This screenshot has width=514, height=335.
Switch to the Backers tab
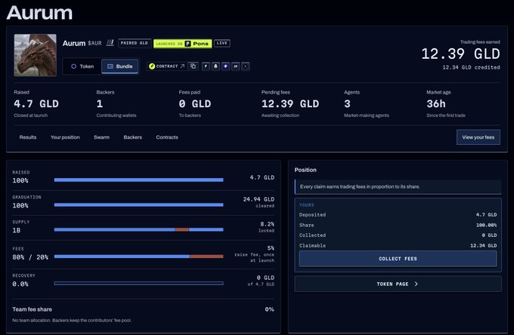133,137
